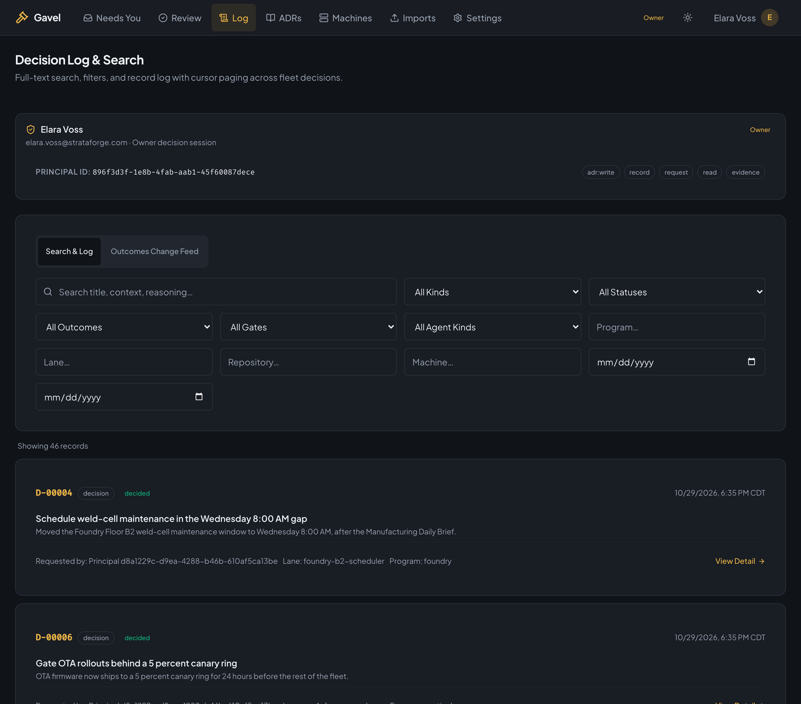Open the Needs You page
The image size is (801, 704).
(x=112, y=18)
